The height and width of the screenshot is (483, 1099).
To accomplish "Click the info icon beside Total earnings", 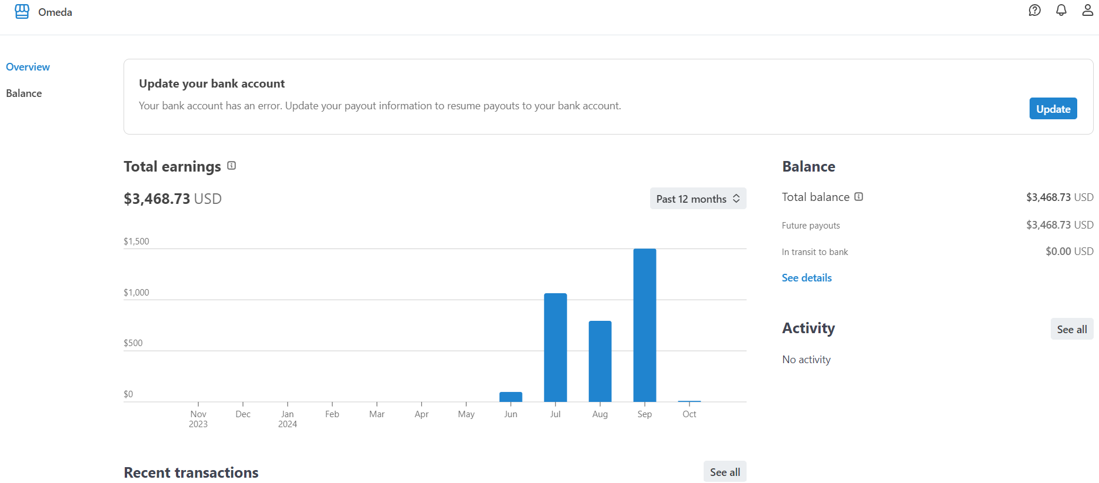I will click(x=232, y=166).
